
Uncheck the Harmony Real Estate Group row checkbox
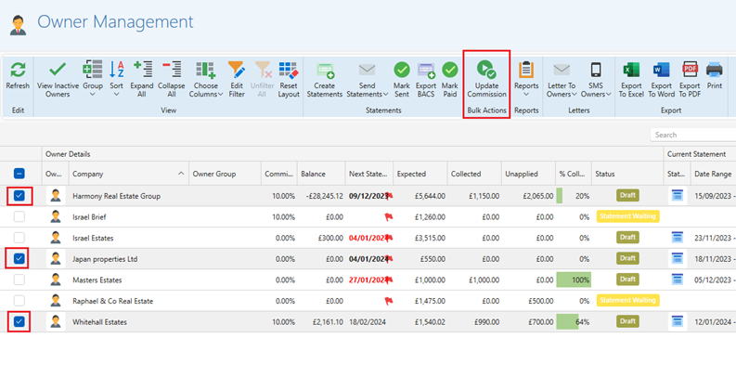(x=19, y=195)
